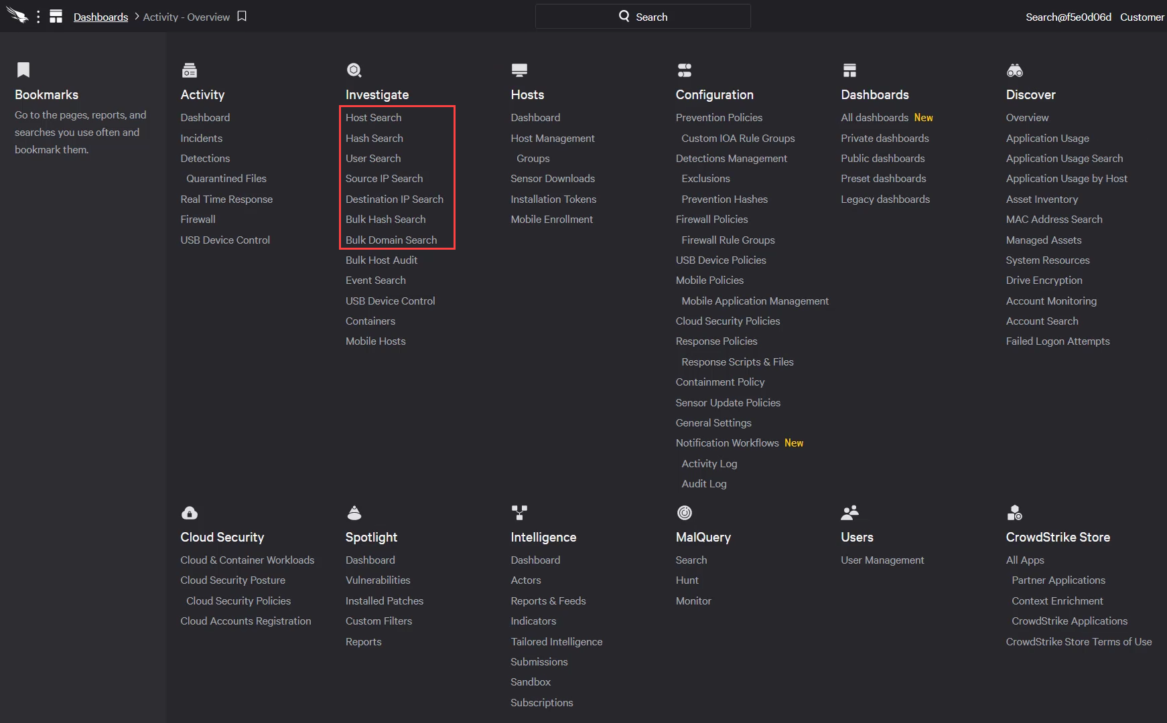Open Tailored Intelligence
Viewport: 1167px width, 723px height.
point(557,642)
